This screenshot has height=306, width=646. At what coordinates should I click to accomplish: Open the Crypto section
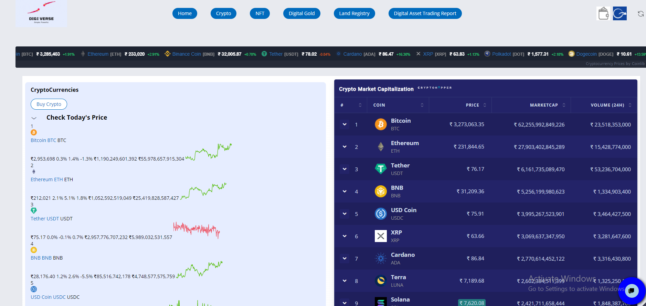(x=223, y=13)
